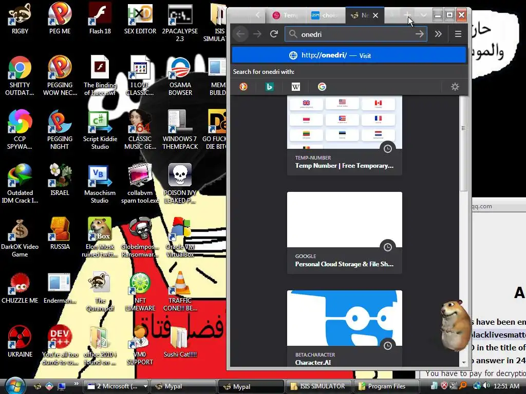Click the volume tray icon
Image resolution: width=526 pixels, height=394 pixels.
point(486,386)
